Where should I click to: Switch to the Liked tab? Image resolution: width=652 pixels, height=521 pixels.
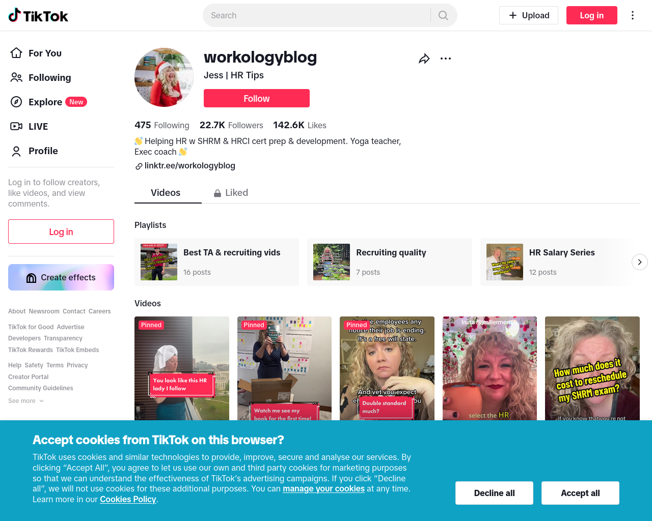(x=231, y=193)
